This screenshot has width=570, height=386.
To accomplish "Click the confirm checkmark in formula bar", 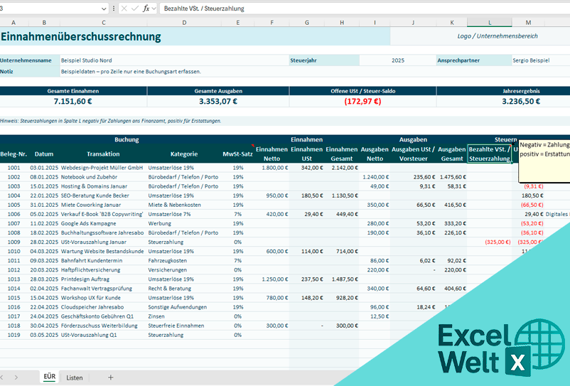I will (135, 9).
